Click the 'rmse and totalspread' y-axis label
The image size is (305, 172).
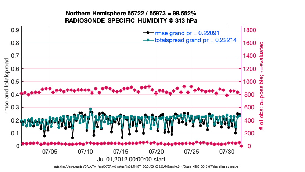pos(7,86)
